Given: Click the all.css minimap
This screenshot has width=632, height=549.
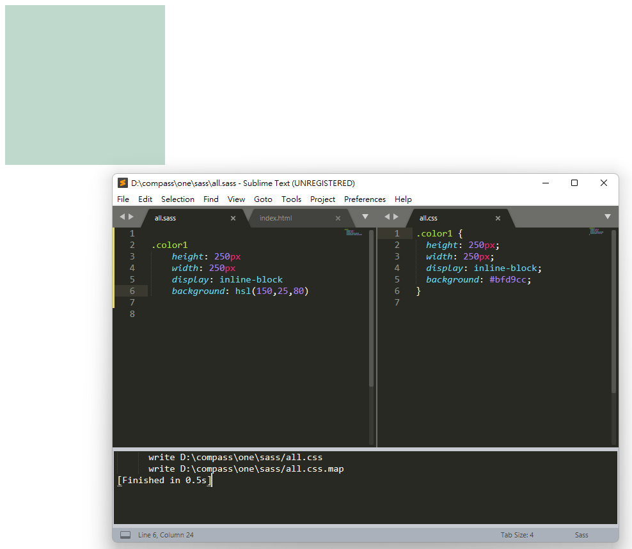Looking at the screenshot, I should [x=596, y=231].
